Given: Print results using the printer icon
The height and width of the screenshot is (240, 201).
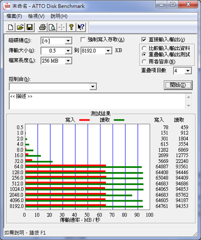Looking at the screenshot, I should [x=42, y=27].
